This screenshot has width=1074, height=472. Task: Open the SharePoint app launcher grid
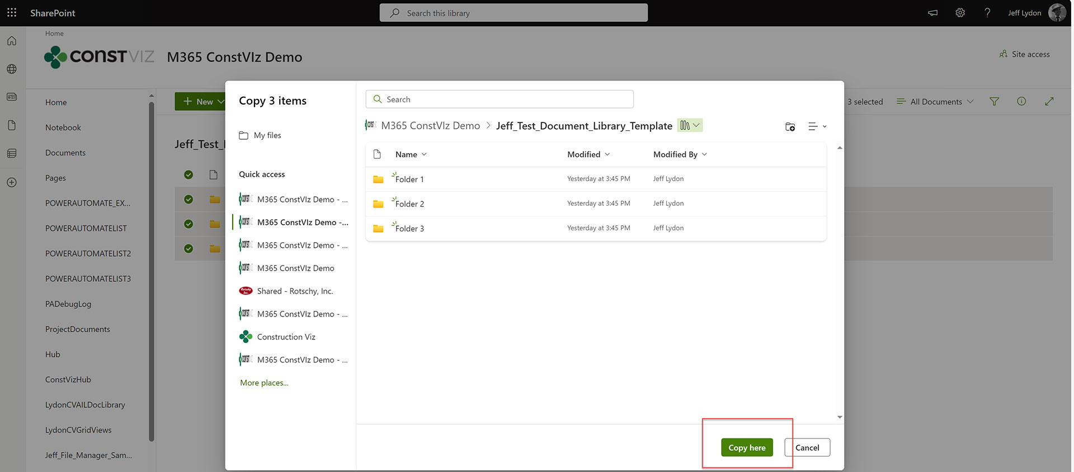coord(12,12)
